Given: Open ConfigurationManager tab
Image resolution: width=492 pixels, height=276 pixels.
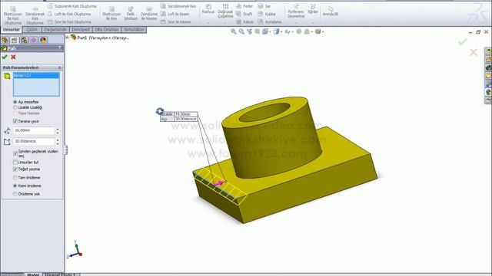Looking at the screenshot, I should point(24,40).
